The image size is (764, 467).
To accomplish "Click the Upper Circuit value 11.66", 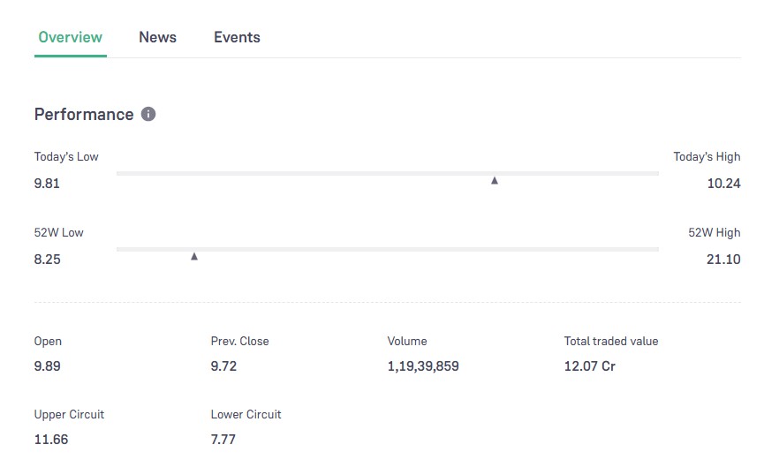I will pyautogui.click(x=50, y=439).
